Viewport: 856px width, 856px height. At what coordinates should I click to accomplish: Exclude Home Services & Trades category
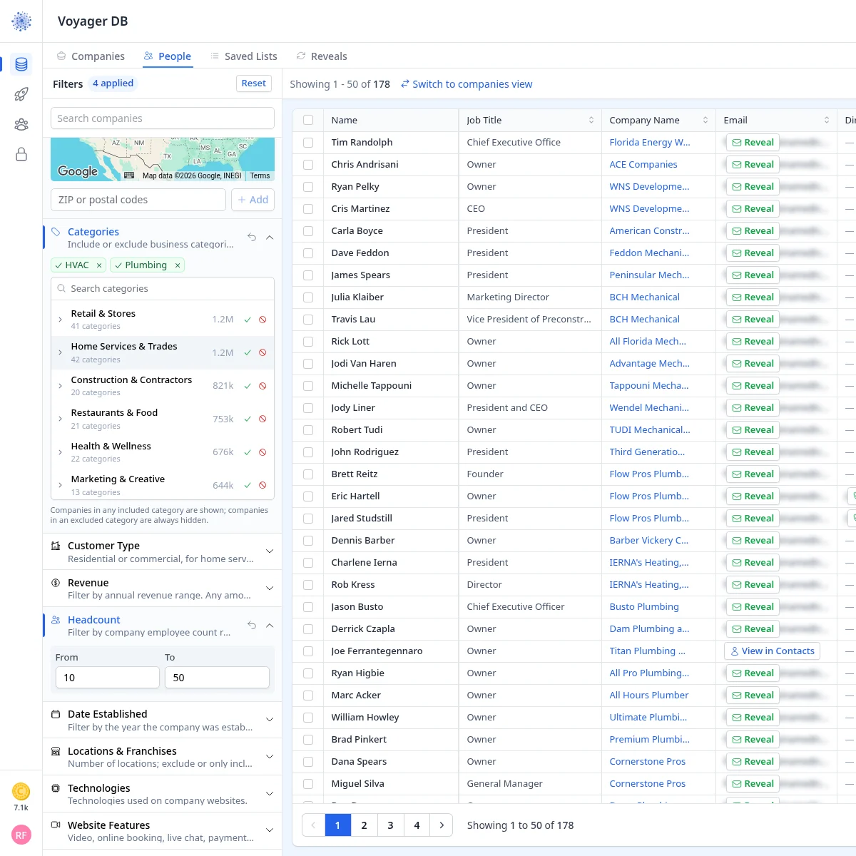click(x=263, y=352)
